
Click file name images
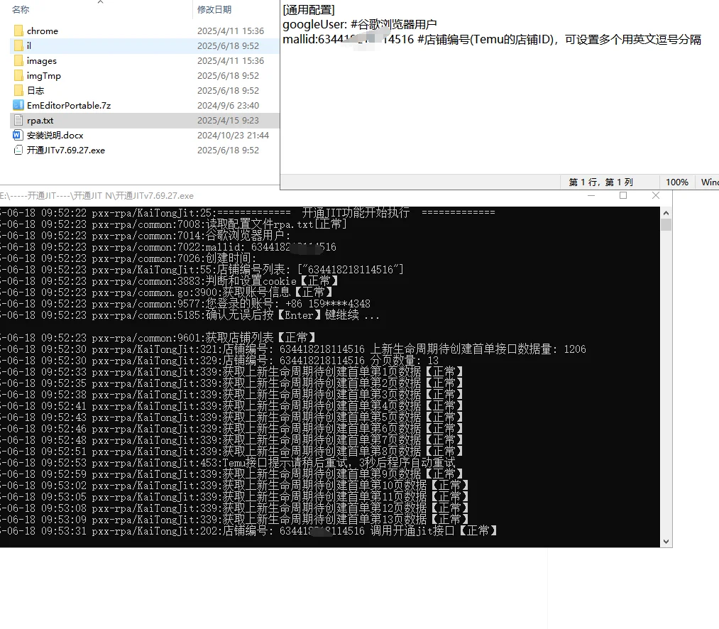(x=42, y=60)
